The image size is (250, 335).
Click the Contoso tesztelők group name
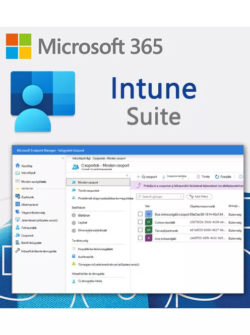(x=165, y=222)
